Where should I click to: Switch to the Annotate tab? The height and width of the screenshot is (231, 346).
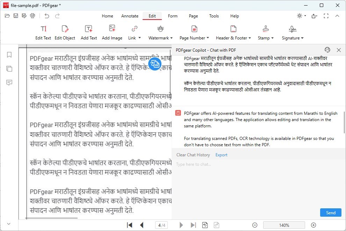(x=130, y=16)
